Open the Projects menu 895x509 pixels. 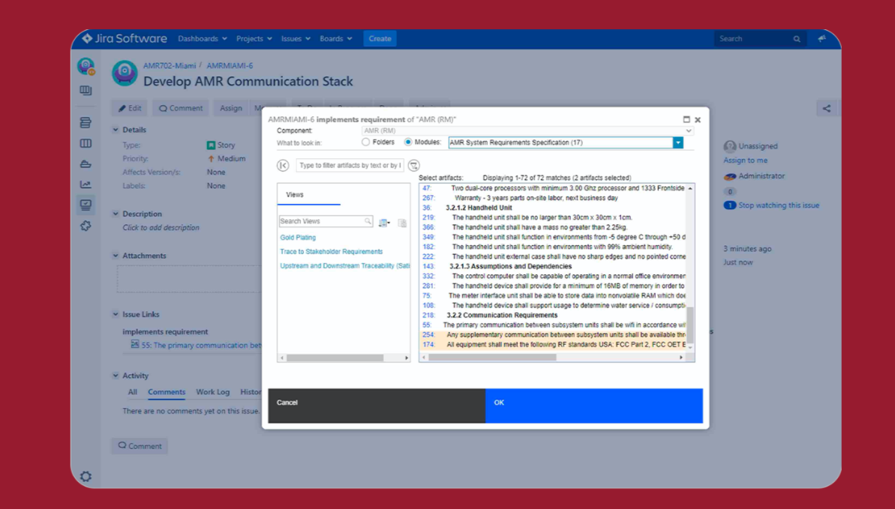click(x=254, y=39)
